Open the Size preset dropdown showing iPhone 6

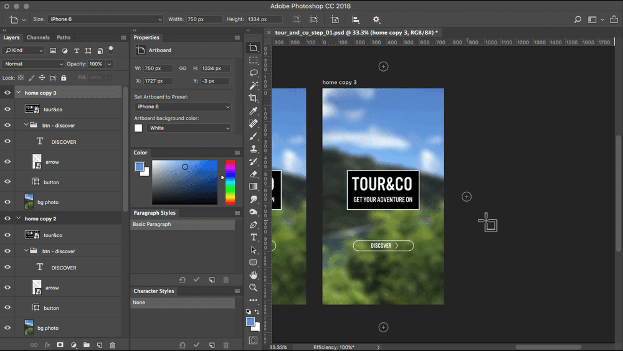click(105, 19)
